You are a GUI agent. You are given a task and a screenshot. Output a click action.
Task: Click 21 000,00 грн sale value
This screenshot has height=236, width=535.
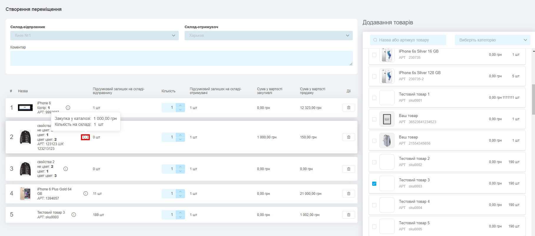(311, 194)
